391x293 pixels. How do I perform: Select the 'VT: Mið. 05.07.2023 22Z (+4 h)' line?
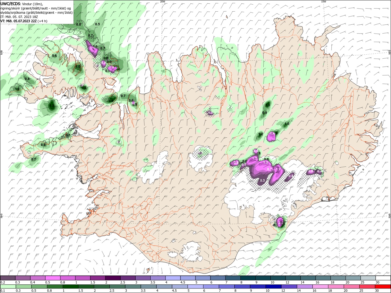[24, 21]
